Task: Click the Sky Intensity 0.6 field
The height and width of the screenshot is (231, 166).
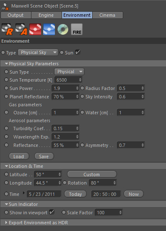Action: tap(131, 97)
